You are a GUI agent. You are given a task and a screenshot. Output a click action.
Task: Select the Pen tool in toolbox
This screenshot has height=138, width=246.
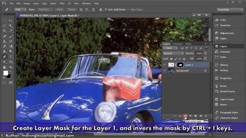coord(5,57)
